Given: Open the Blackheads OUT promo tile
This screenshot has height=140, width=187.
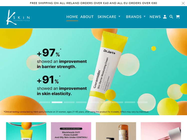Looking at the screenshot, I should click(71, 131).
